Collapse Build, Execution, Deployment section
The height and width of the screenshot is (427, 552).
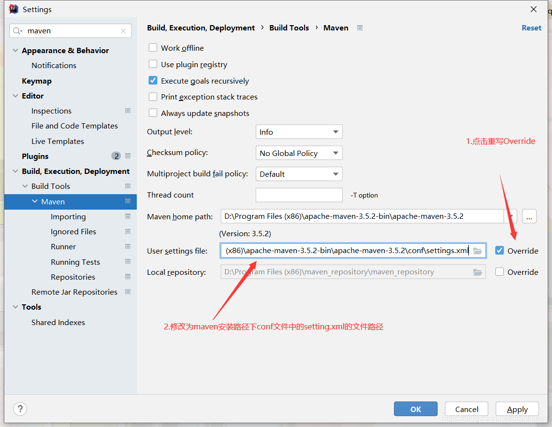click(15, 171)
